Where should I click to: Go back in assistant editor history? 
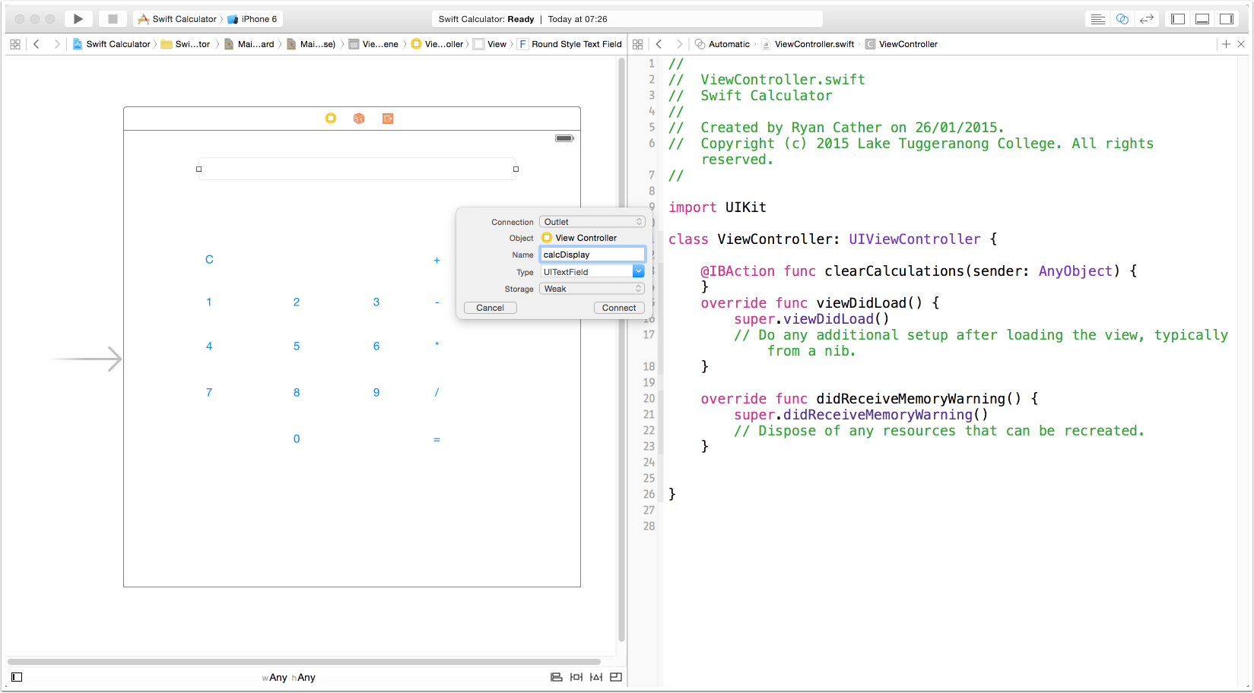tap(659, 44)
